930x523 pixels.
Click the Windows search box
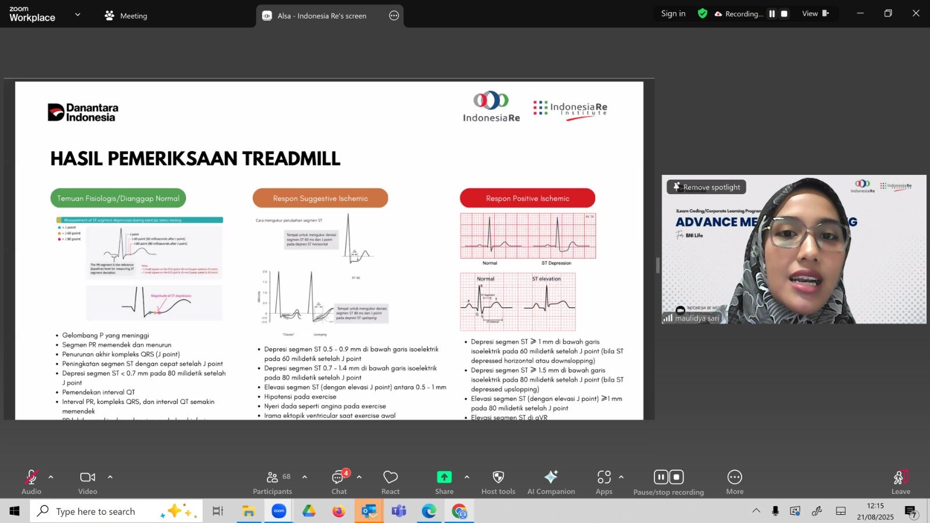(96, 511)
